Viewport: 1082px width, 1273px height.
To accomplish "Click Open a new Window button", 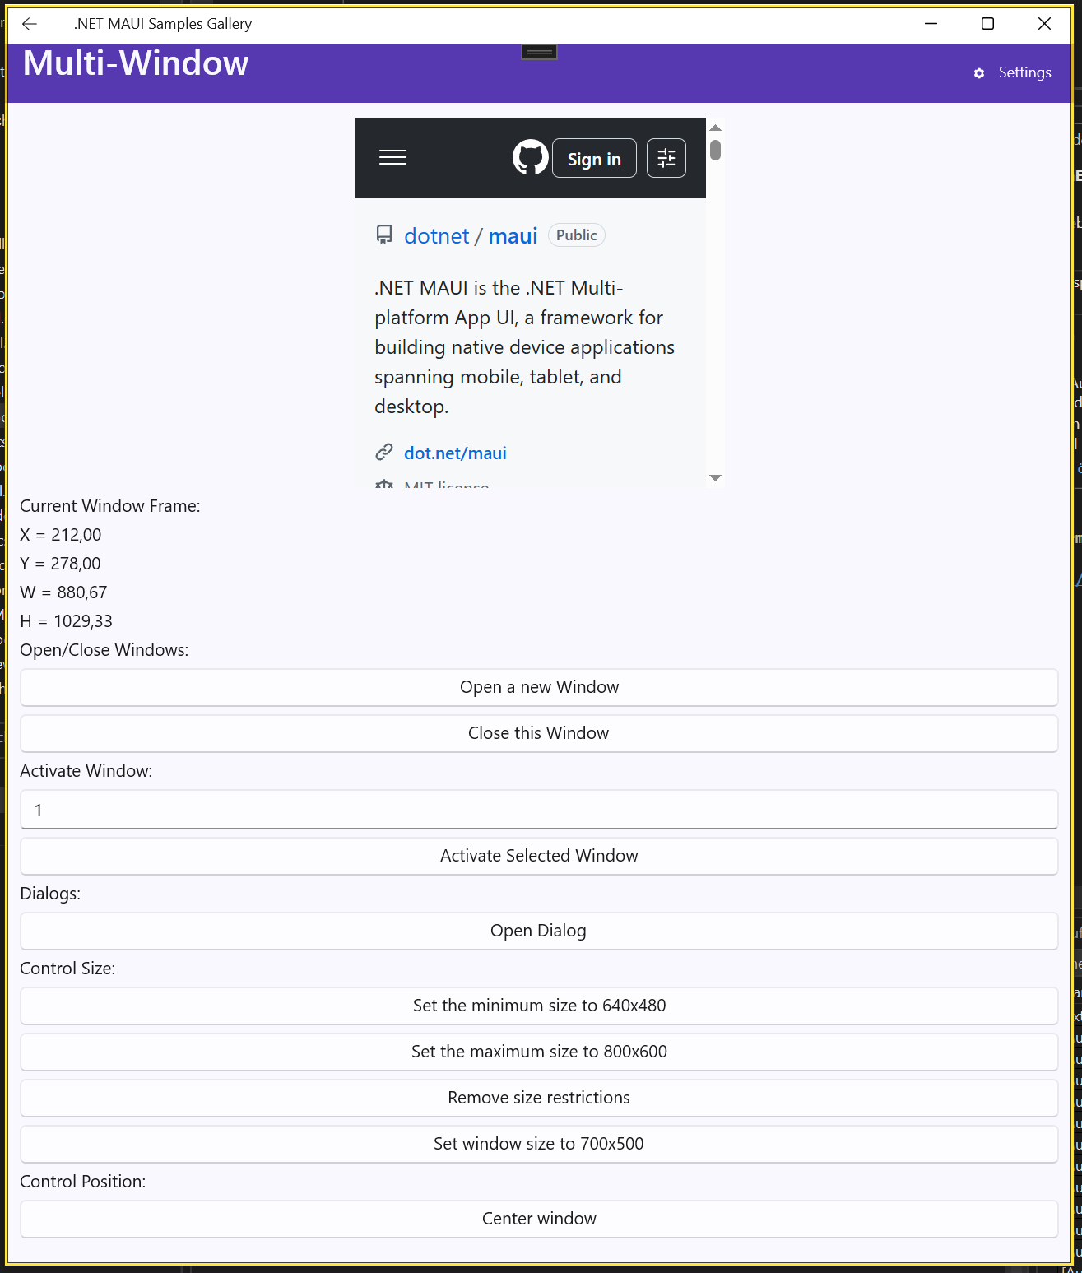I will pos(539,687).
